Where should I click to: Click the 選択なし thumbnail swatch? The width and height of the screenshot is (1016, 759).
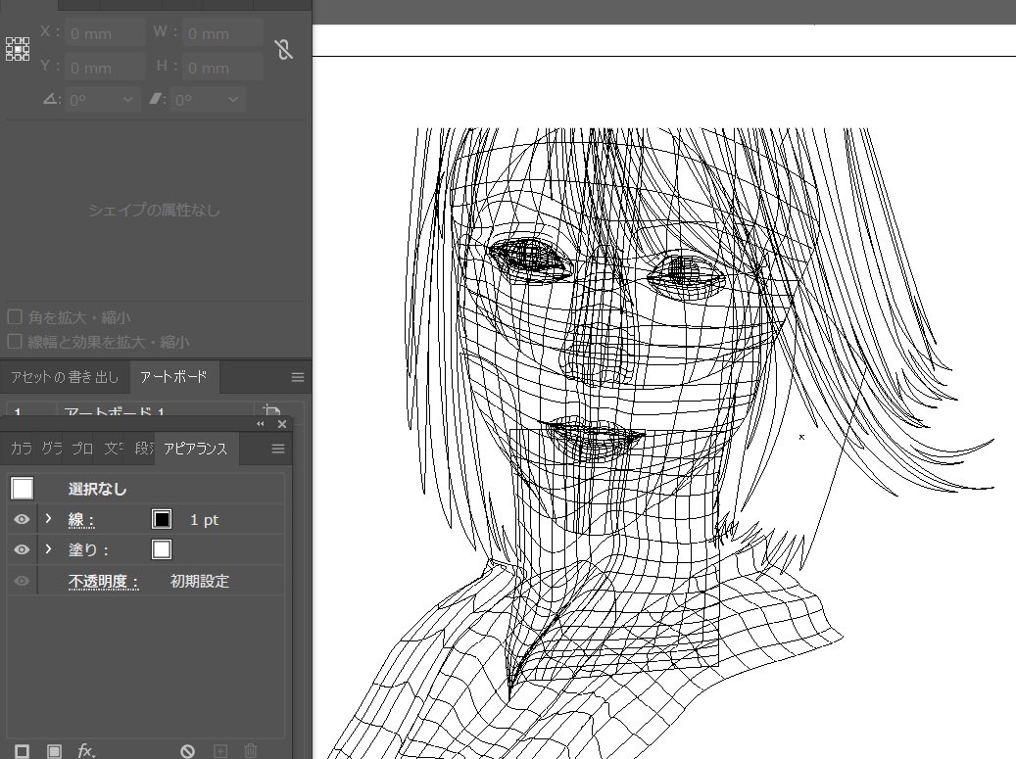pos(22,489)
